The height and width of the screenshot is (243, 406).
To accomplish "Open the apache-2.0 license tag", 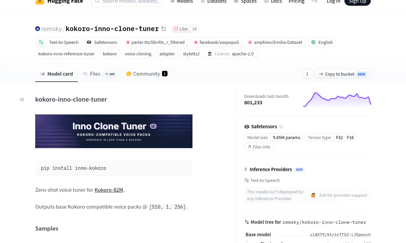I will click(231, 54).
